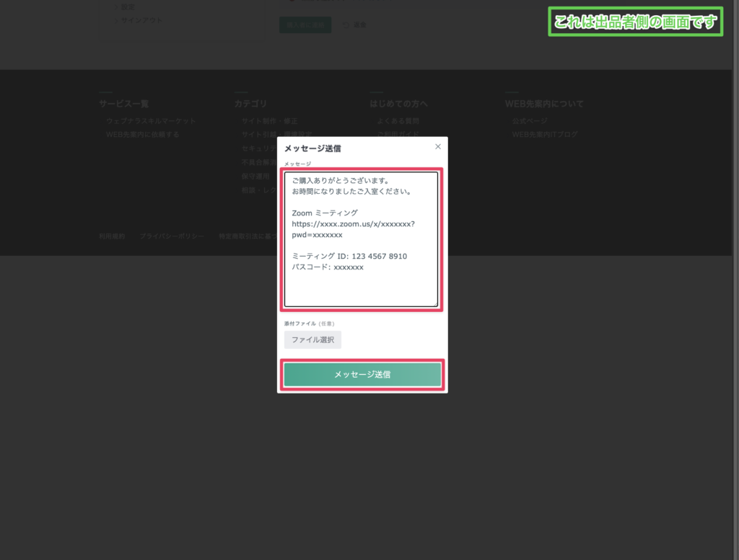The height and width of the screenshot is (560, 739).
Task: Click the ミーティング ID line in the message
Action: pos(349,256)
